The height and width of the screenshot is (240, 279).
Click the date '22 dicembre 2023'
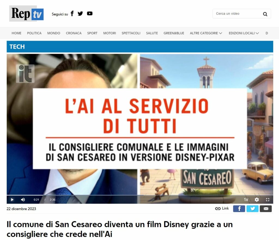coord(21,209)
